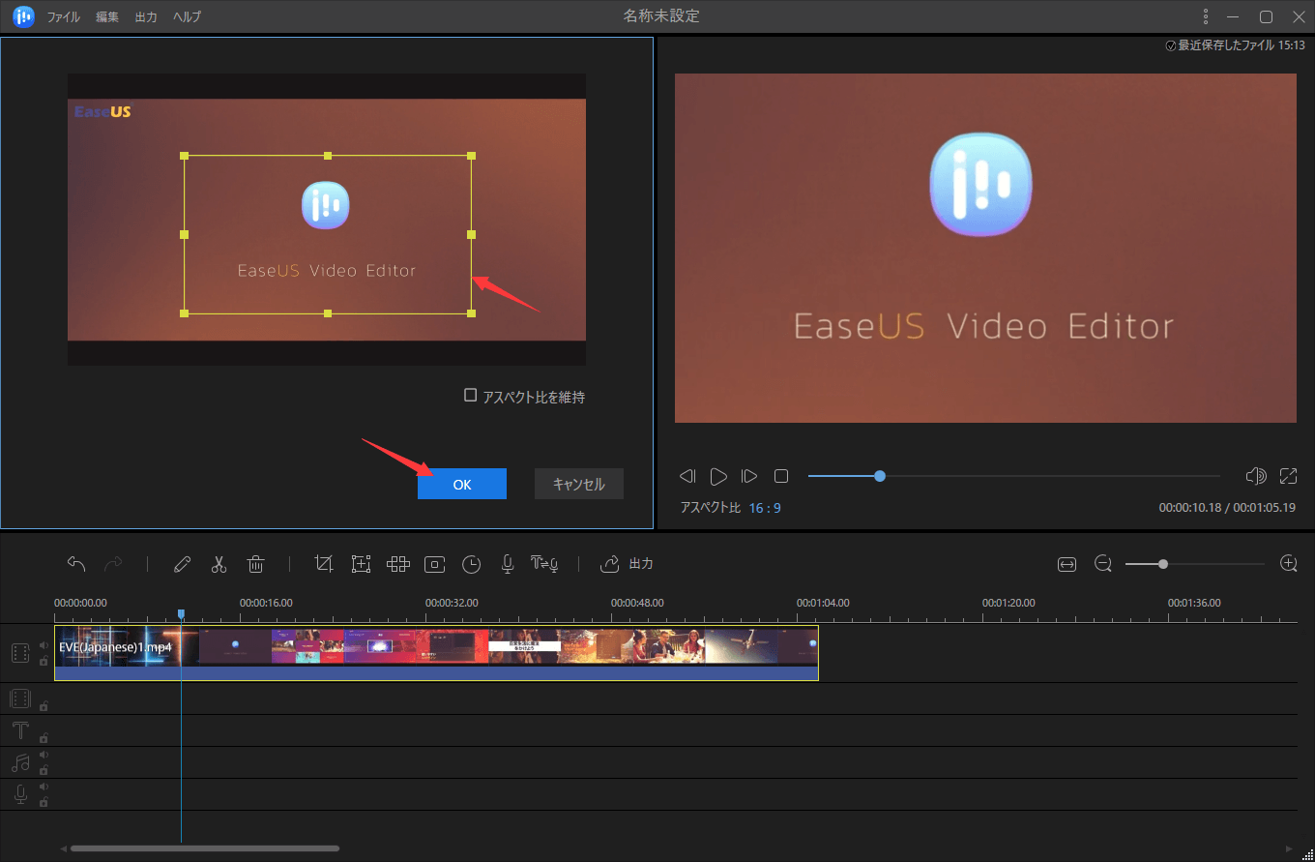Confirm crop with OK button
The width and height of the screenshot is (1315, 862).
tap(462, 485)
